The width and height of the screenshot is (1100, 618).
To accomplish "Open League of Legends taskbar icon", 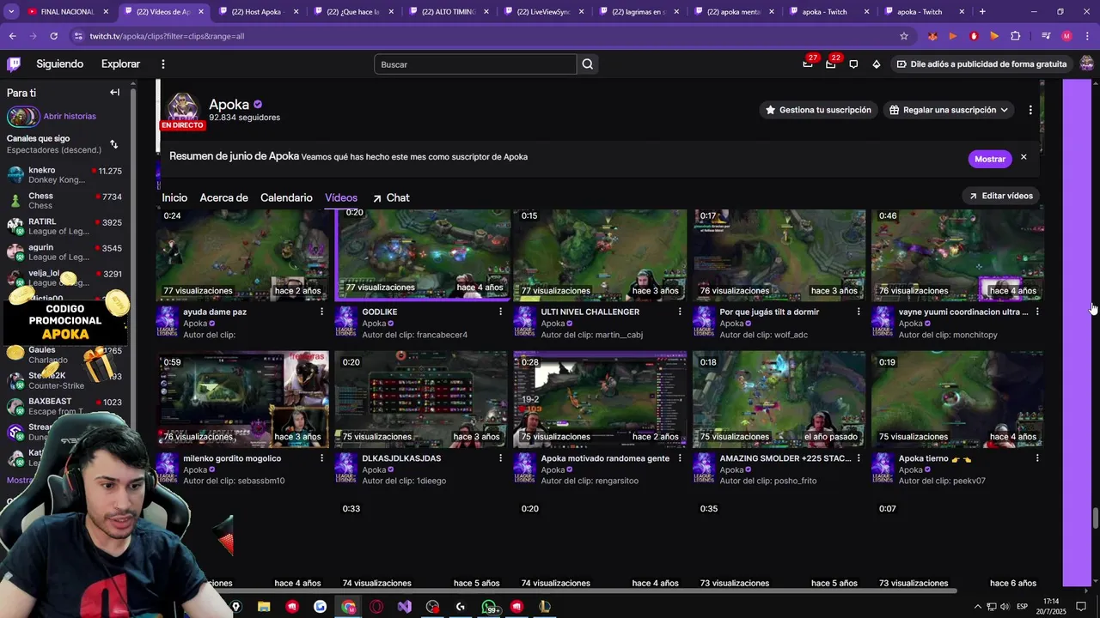I will coord(544,607).
